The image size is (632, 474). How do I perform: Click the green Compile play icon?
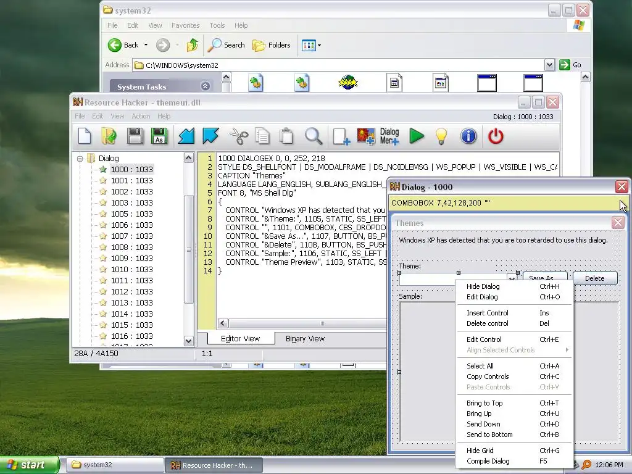[x=417, y=136]
